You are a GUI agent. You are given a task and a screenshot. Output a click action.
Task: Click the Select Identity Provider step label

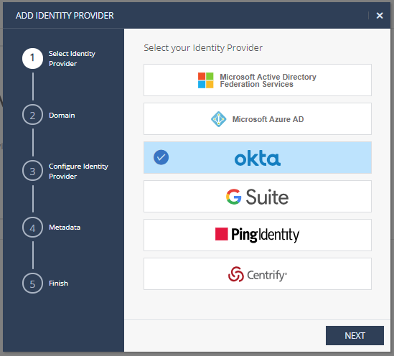[72, 59]
